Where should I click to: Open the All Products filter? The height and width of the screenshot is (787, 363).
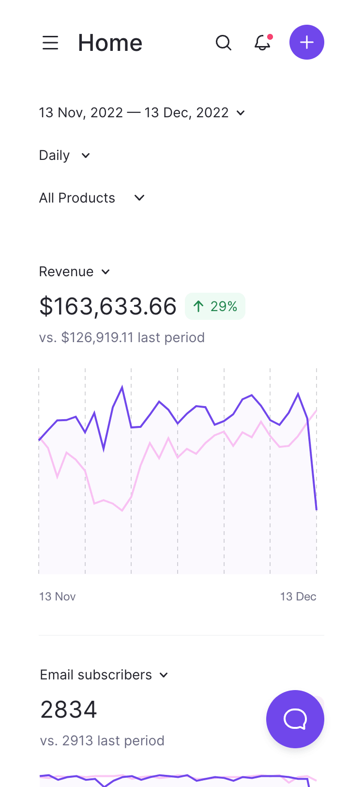(77, 198)
